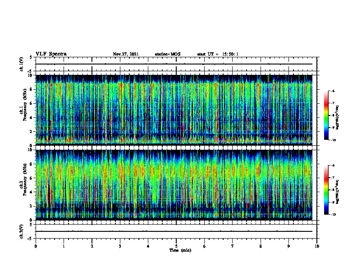Click the "-8" label on ch.1 colorbar
The height and width of the screenshot is (276, 357).
click(333, 115)
